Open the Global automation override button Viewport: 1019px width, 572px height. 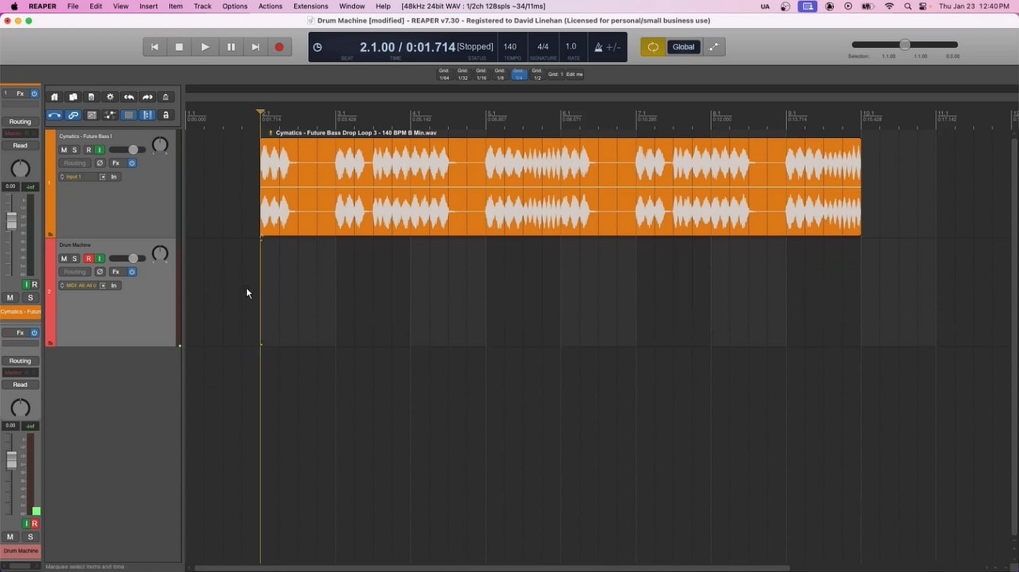click(684, 47)
